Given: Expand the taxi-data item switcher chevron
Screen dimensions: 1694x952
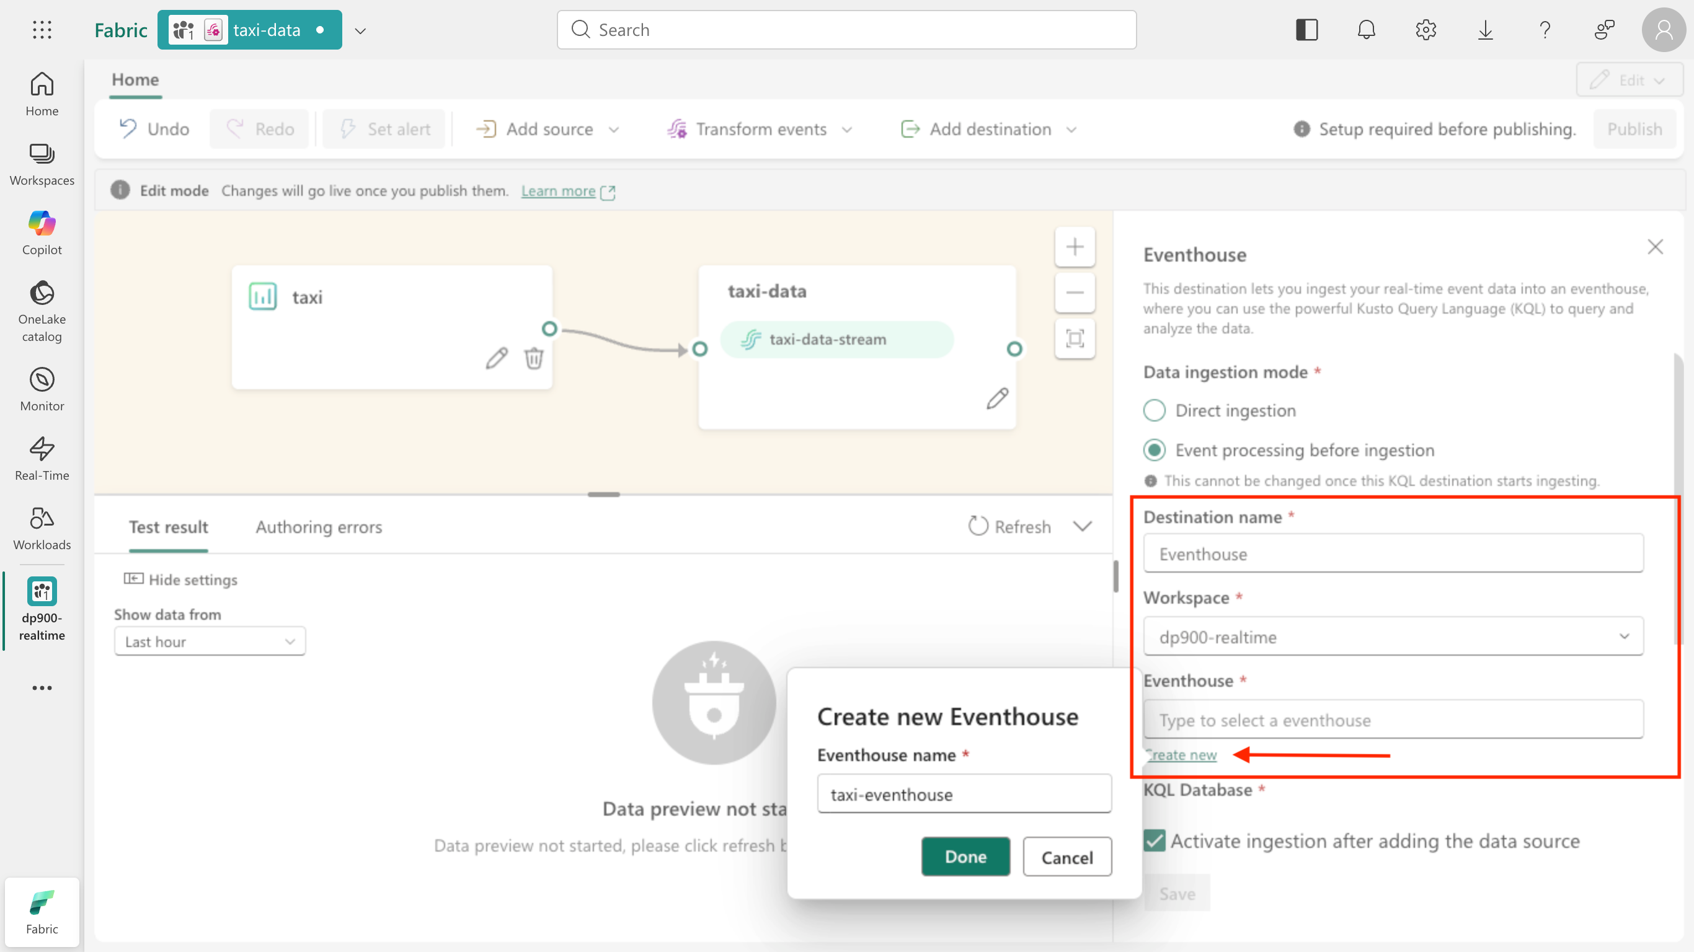Looking at the screenshot, I should pos(360,30).
